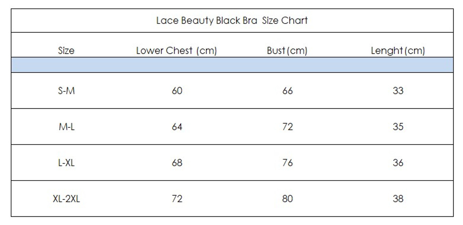The height and width of the screenshot is (225, 463).
Task: Select the XL-2XL size cell
Action: (x=66, y=199)
